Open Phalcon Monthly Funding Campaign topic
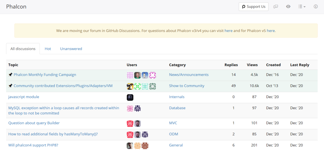This screenshot has height=151, width=324. [45, 75]
